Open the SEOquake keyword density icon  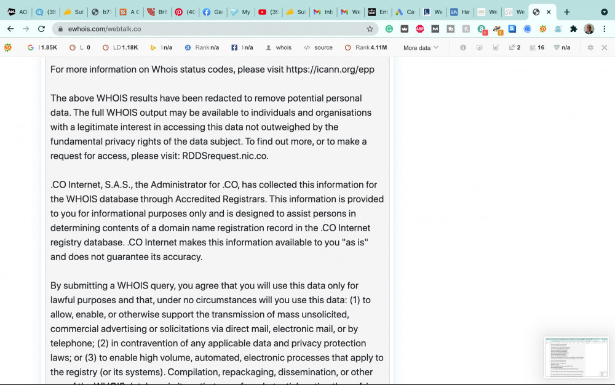pos(496,47)
